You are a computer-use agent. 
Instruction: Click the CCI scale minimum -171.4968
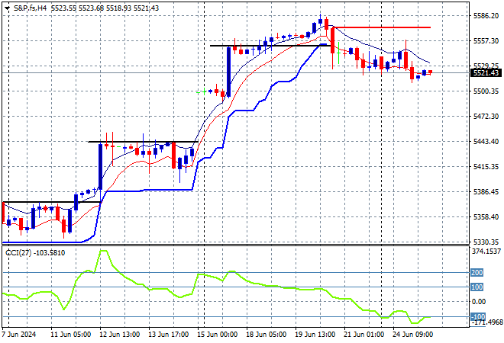click(x=486, y=322)
